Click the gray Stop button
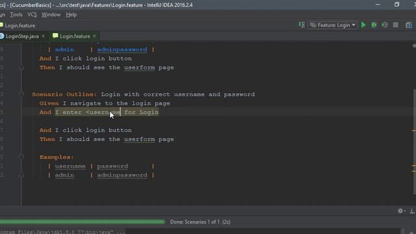 click(396, 25)
